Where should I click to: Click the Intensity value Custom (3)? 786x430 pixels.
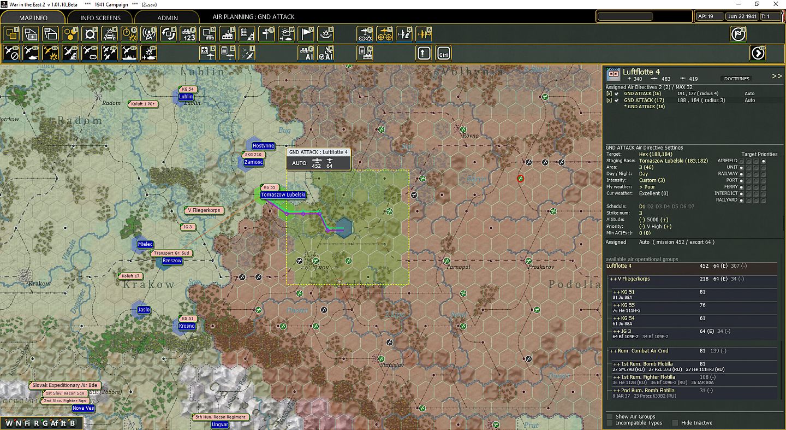point(652,180)
